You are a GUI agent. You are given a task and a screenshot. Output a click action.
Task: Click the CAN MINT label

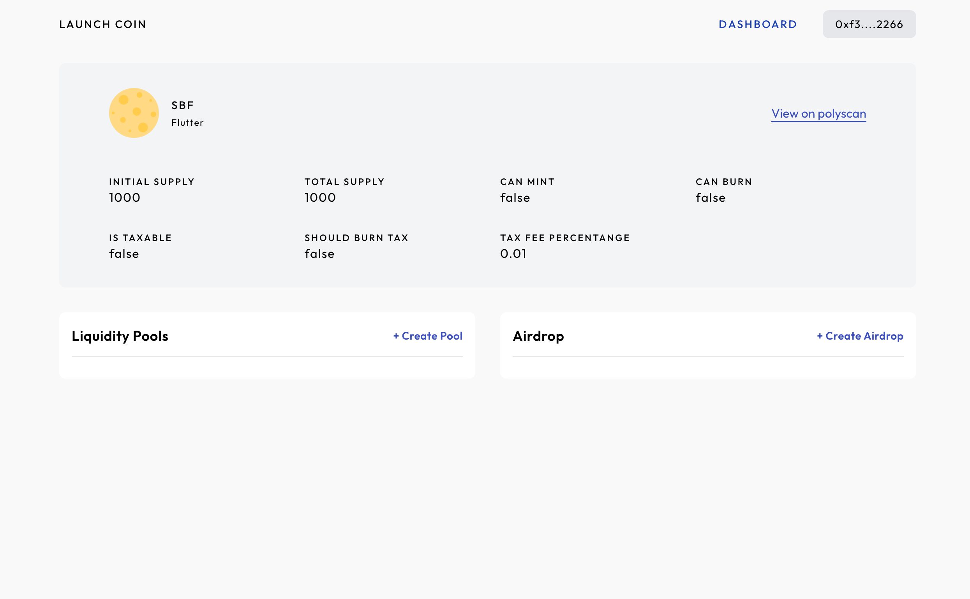[x=527, y=182]
